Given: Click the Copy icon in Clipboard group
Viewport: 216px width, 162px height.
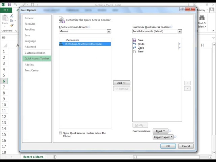Looking at the screenshot, I should tap(11, 21).
